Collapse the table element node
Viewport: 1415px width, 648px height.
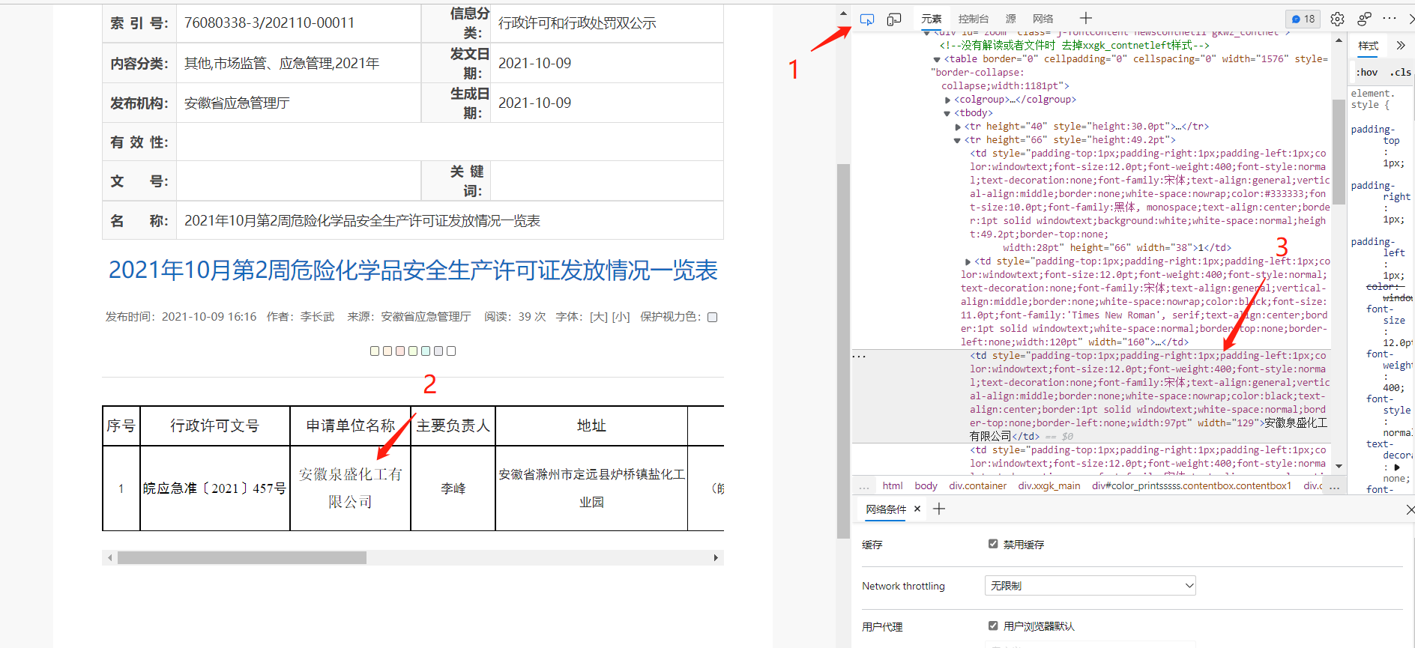tap(937, 59)
